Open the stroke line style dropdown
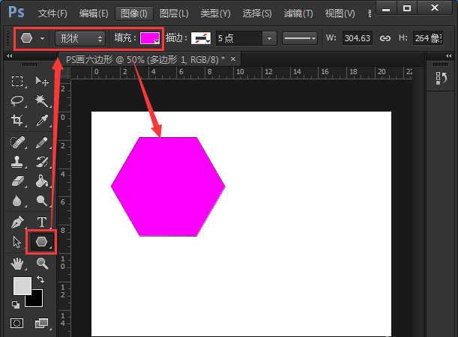 299,38
